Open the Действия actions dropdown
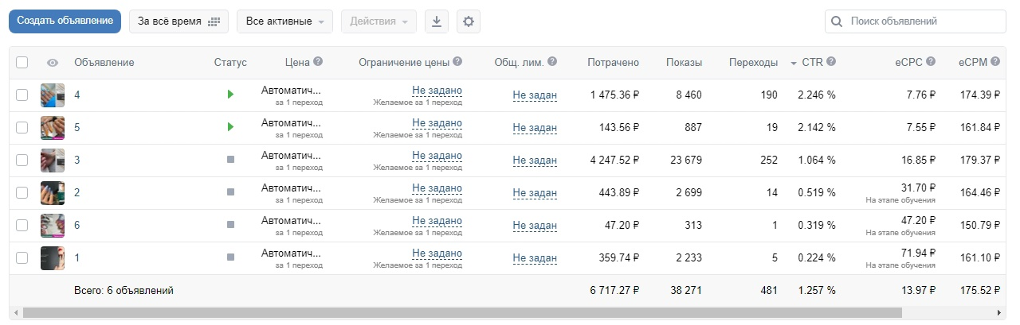Image resolution: width=1020 pixels, height=325 pixels. [379, 21]
